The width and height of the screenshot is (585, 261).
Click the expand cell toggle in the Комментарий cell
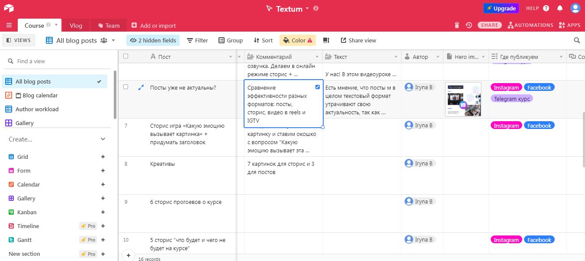318,87
